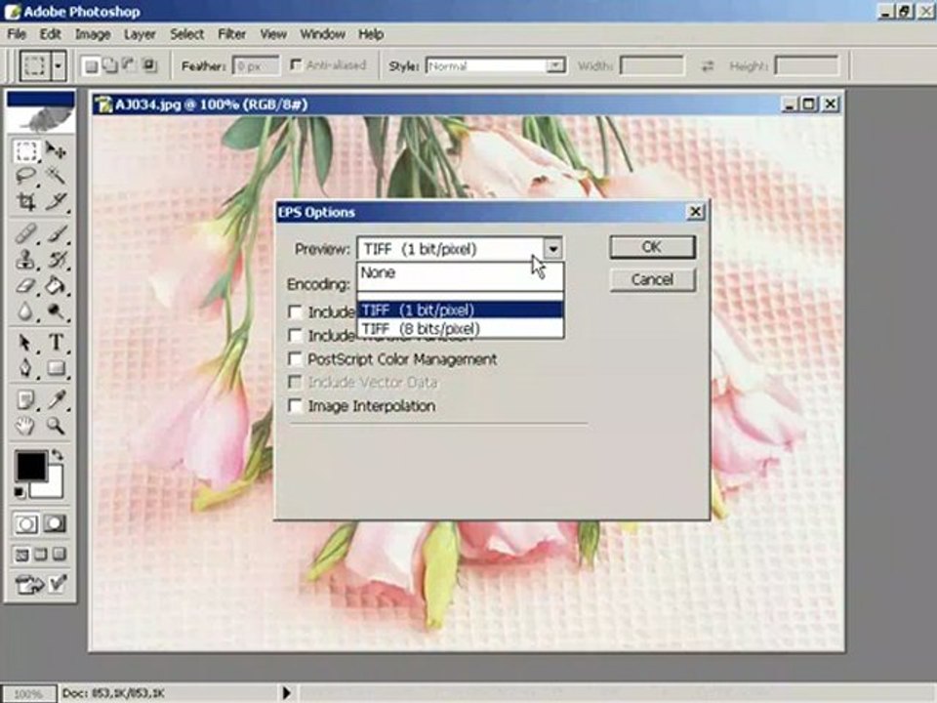Open the status bar info arrow menu
937x703 pixels.
(286, 693)
